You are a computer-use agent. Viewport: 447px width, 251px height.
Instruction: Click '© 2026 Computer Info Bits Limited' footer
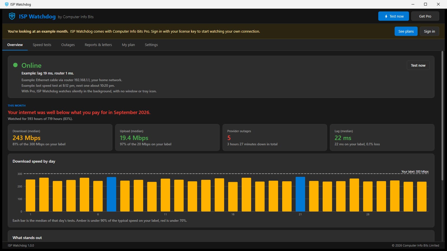click(x=415, y=245)
